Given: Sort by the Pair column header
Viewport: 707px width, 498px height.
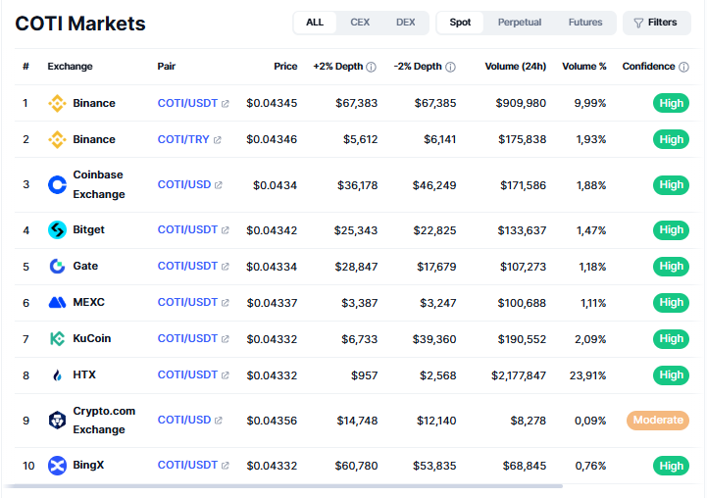Looking at the screenshot, I should tap(167, 67).
